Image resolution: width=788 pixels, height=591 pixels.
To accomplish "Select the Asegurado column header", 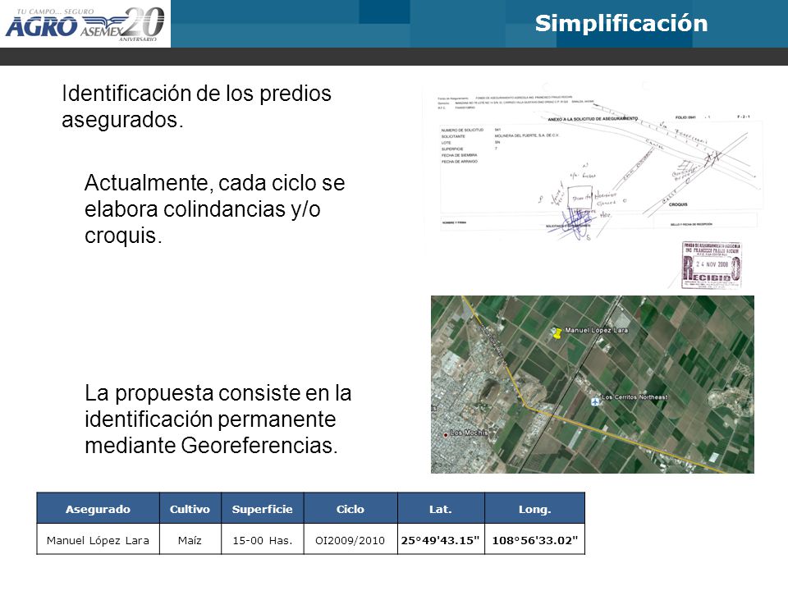I will (x=98, y=509).
